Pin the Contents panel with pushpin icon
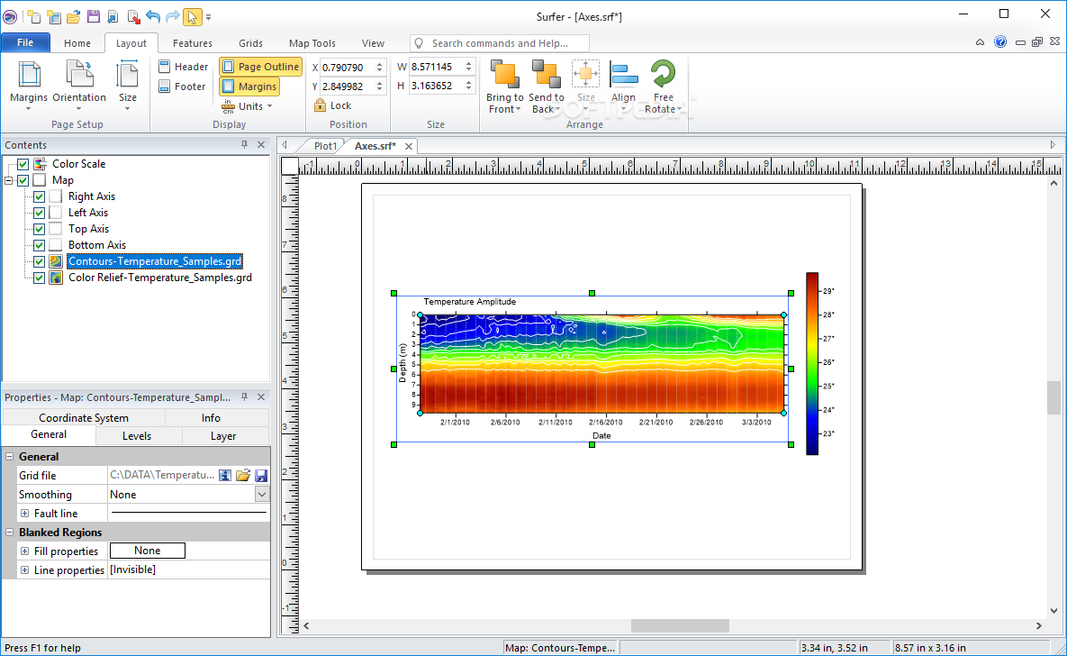This screenshot has width=1067, height=656. tap(244, 144)
